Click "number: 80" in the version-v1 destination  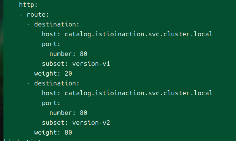pyautogui.click(x=68, y=54)
